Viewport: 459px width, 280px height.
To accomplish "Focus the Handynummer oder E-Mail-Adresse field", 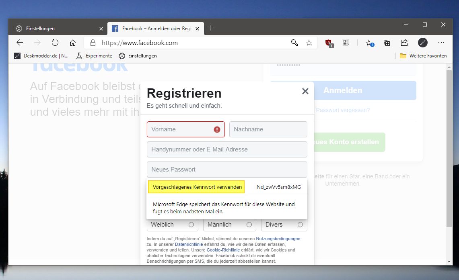I will (227, 149).
